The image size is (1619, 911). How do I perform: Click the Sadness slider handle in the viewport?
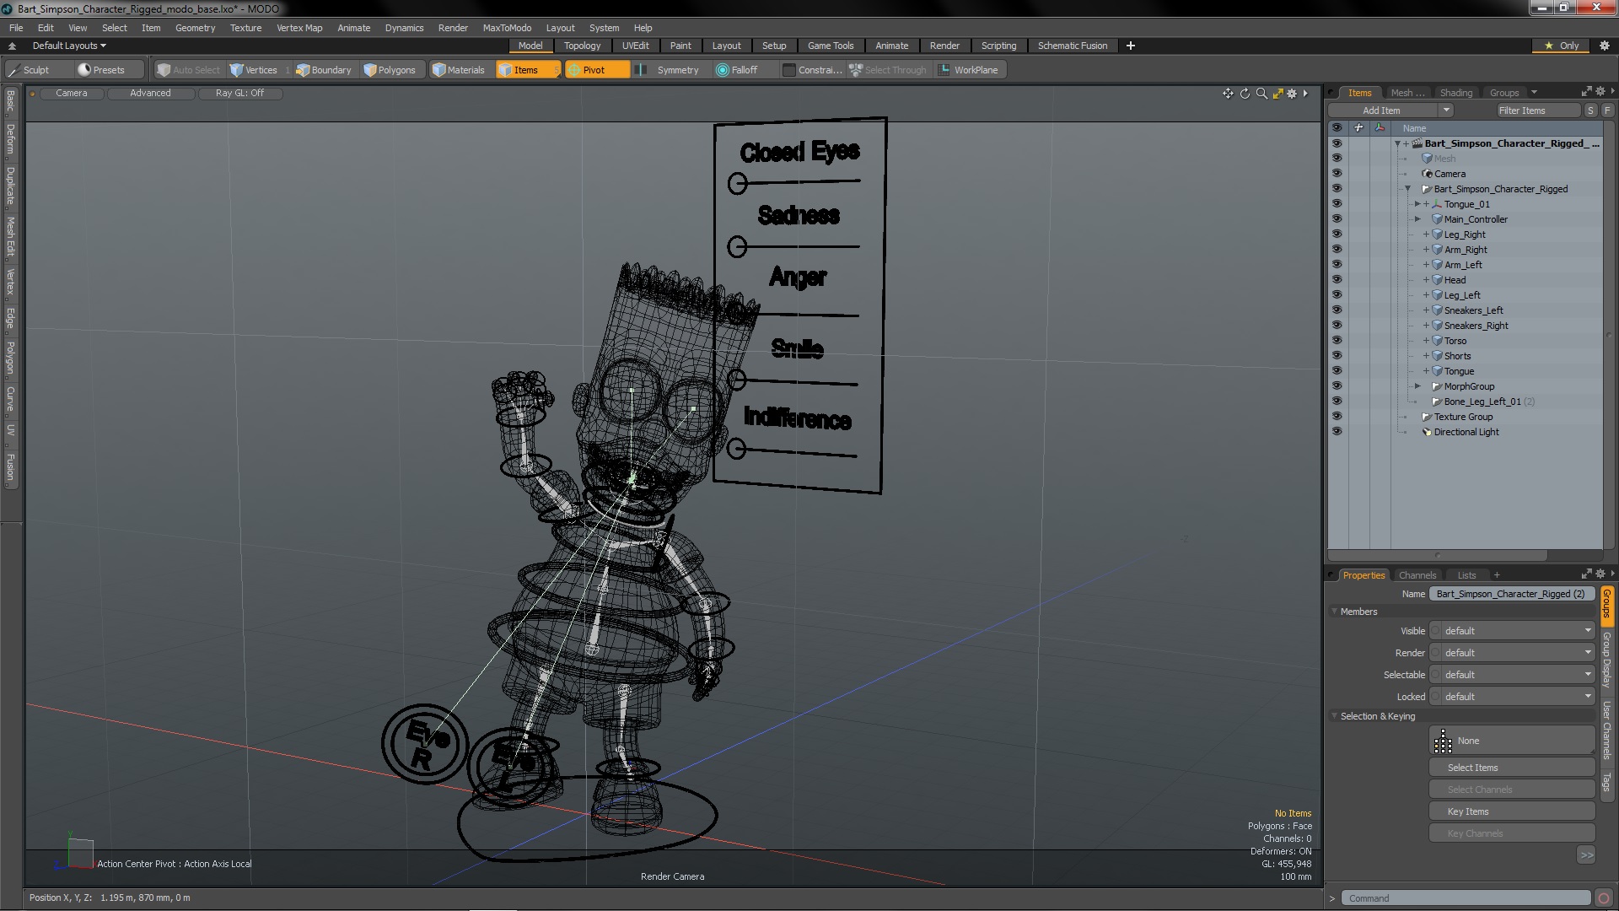tap(737, 246)
